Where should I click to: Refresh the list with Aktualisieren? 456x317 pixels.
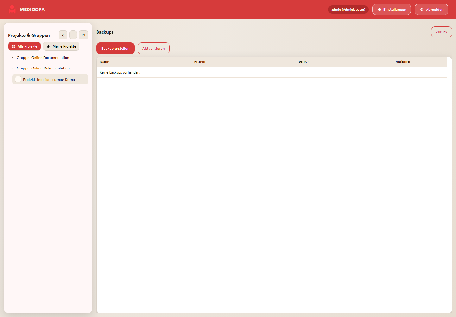154,49
